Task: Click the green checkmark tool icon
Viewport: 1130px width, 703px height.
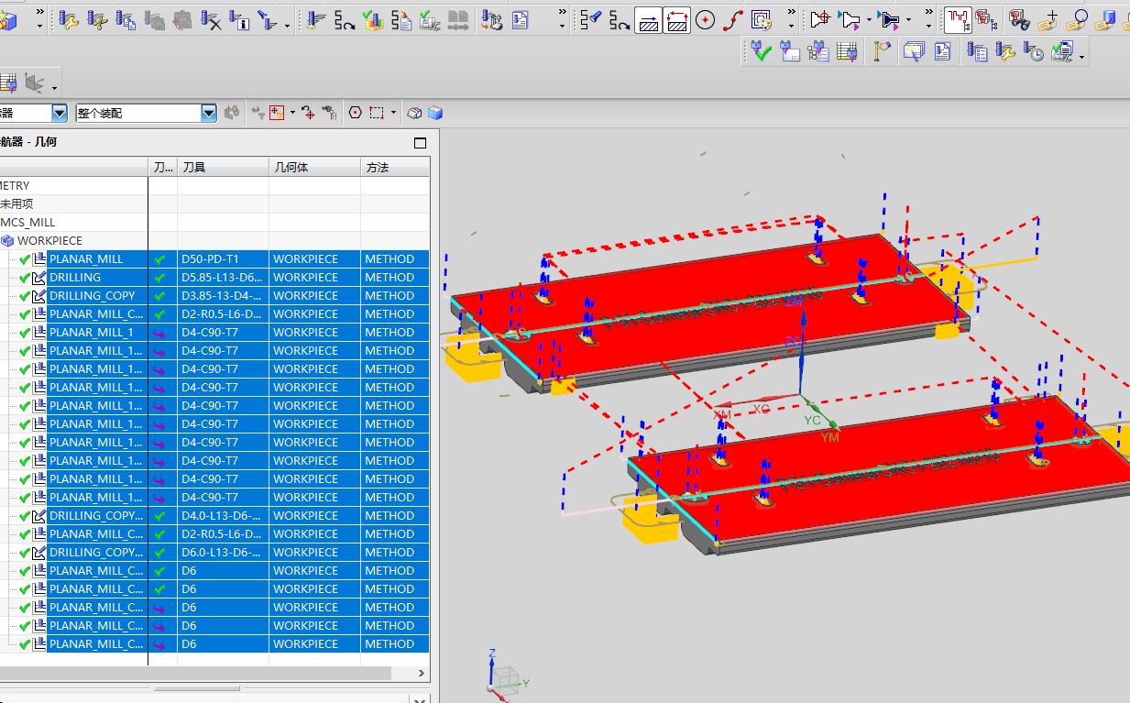Action: pos(761,52)
